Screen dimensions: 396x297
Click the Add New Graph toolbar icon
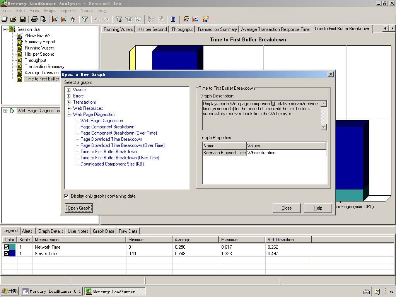(55, 19)
